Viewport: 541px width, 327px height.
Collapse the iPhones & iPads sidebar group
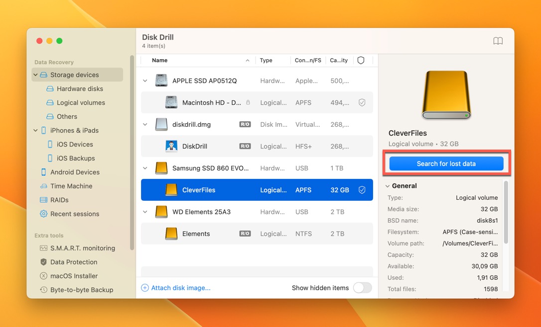point(35,131)
